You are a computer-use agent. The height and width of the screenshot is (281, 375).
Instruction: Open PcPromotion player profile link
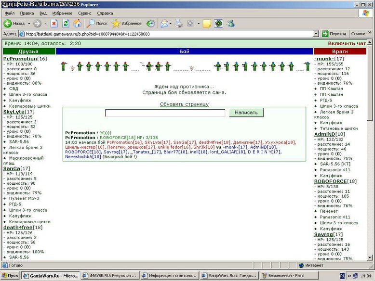click(x=20, y=59)
